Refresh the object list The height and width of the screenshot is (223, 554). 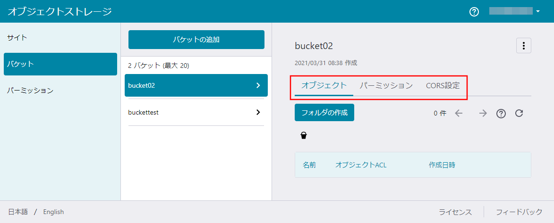click(x=519, y=113)
